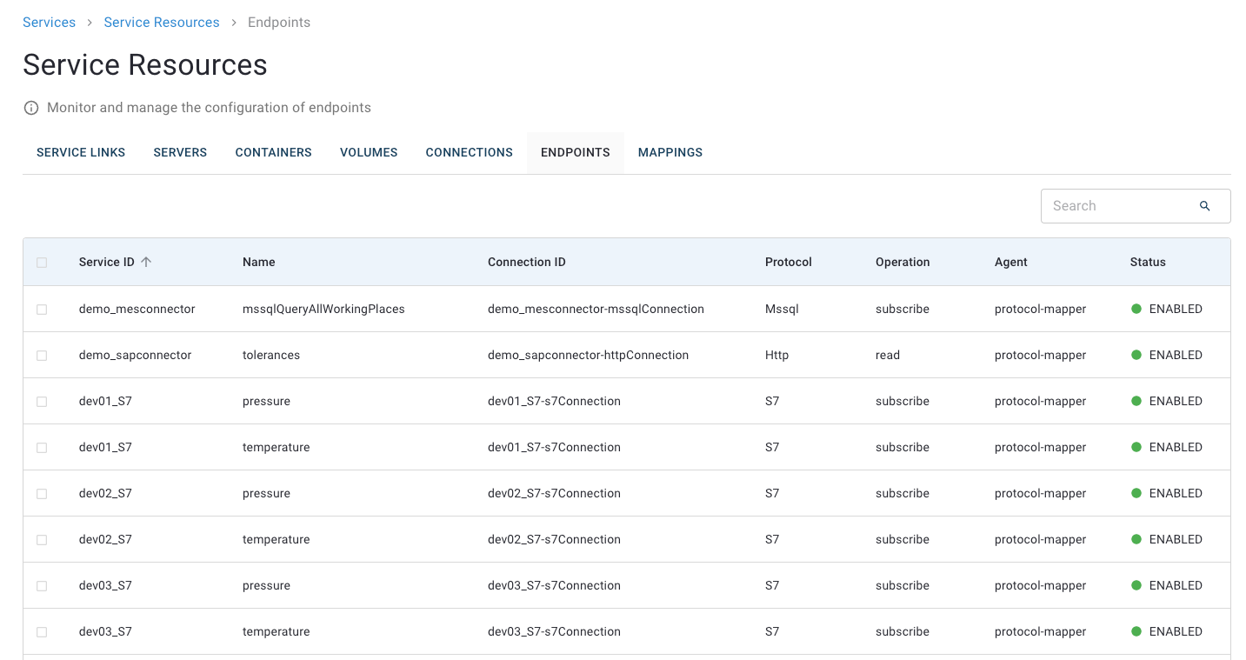Sort table by Status column header

(1147, 262)
